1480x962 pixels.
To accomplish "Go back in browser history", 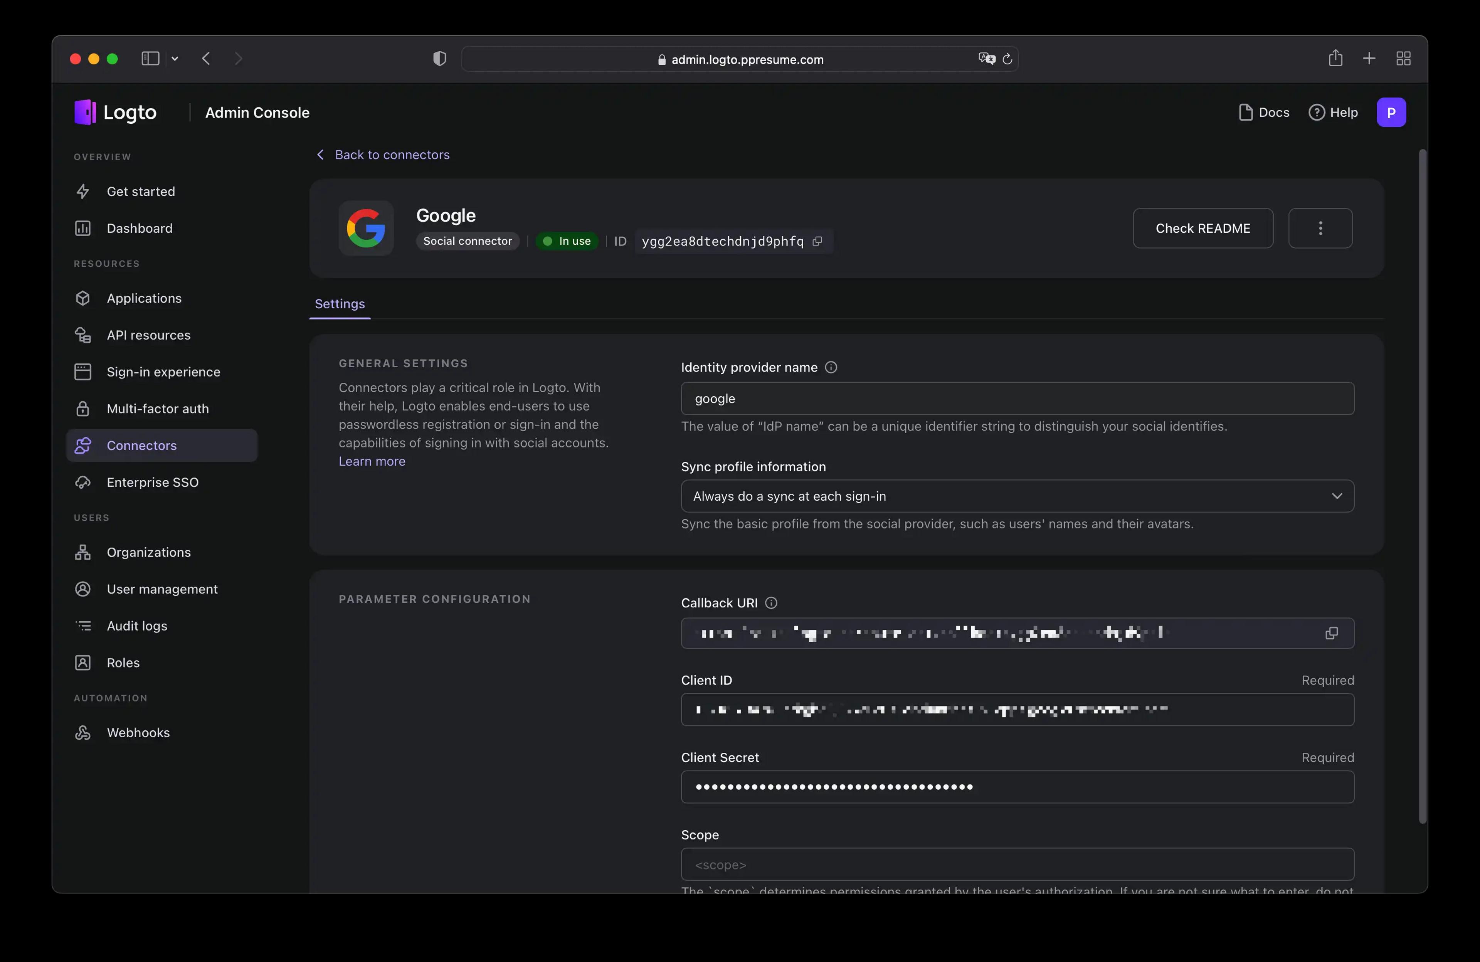I will (x=206, y=59).
